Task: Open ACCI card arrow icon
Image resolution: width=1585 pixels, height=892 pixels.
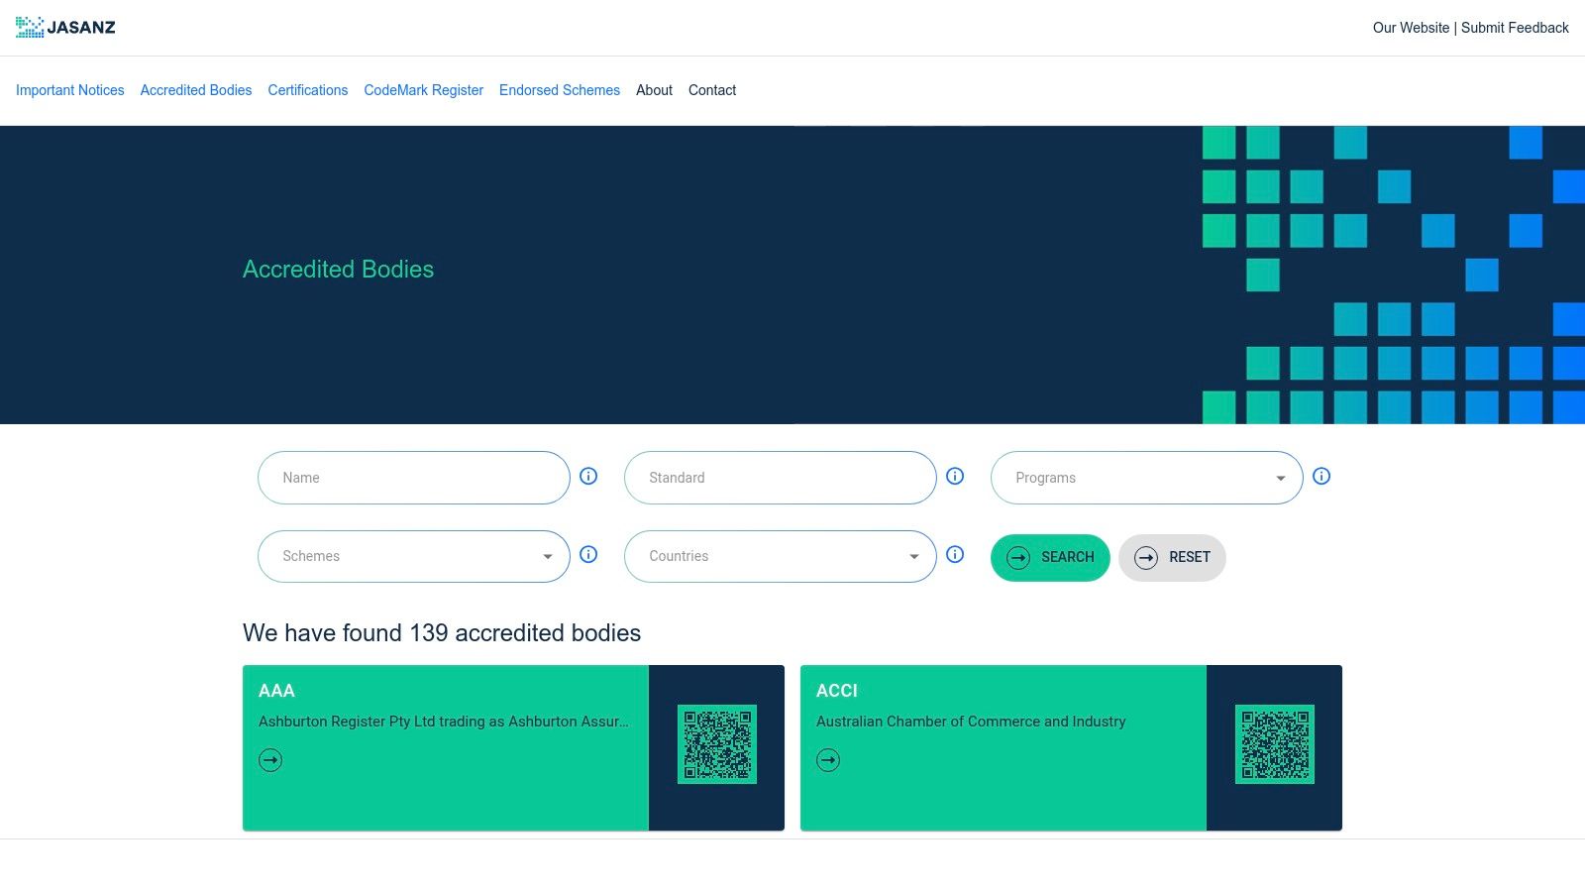Action: [x=828, y=760]
